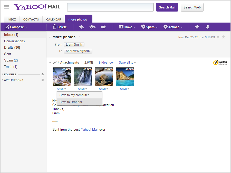The height and width of the screenshot is (173, 231).
Task: Expand the Move folder dropdown
Action: point(127,27)
